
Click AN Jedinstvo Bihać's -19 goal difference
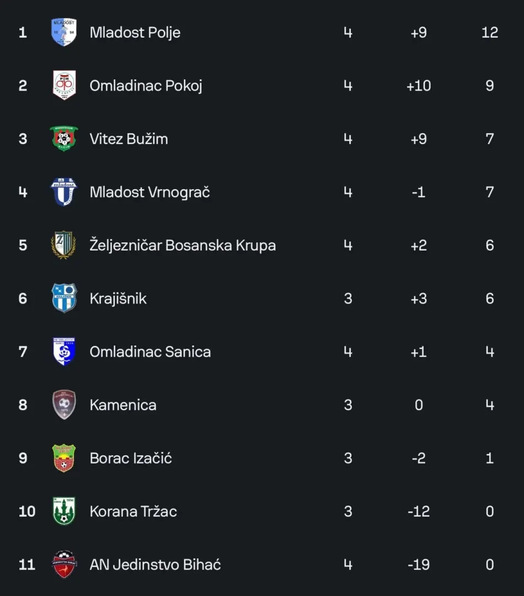click(x=419, y=565)
